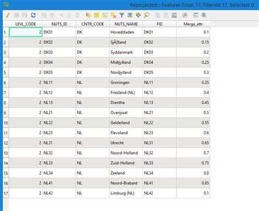Screen dimensions: 259x211
Task: Click the selected LEVL_CODE cell in row 1
Action: tap(26, 32)
